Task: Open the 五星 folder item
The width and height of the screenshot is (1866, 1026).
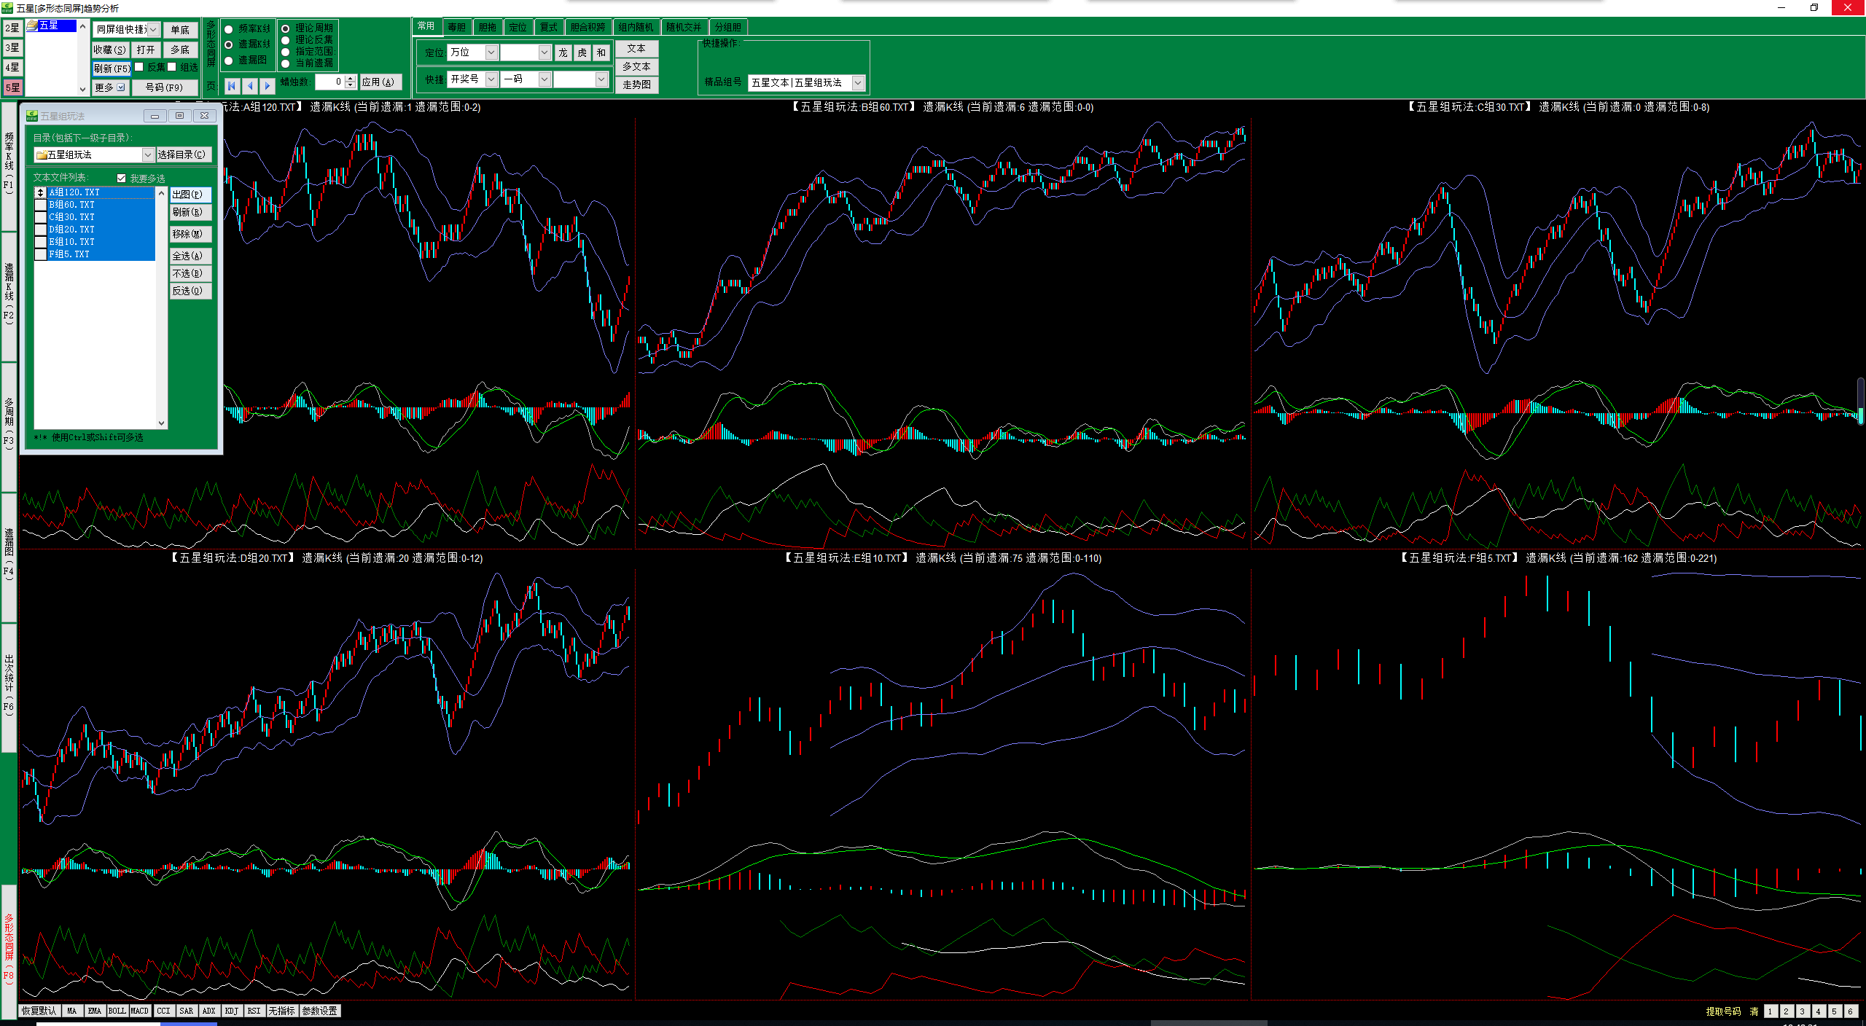Action: (x=48, y=26)
